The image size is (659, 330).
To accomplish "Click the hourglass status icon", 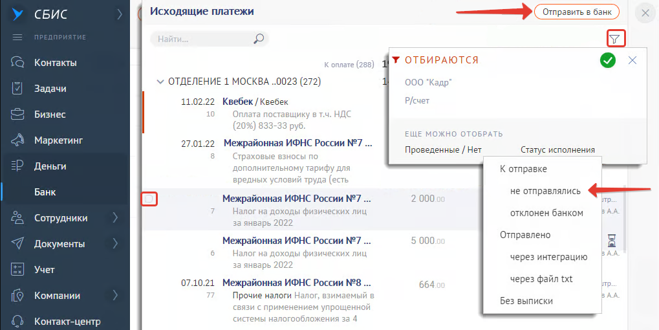I will click(612, 241).
